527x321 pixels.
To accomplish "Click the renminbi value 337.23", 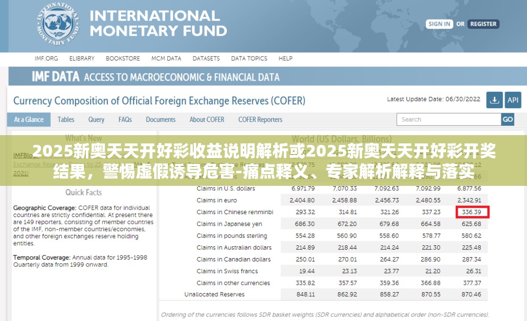I will coord(431,212).
